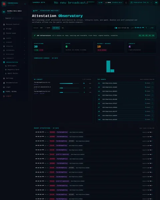This screenshot has height=200, width=160.
Task: Open the Federation Test dropdown
Action: click(141, 3)
